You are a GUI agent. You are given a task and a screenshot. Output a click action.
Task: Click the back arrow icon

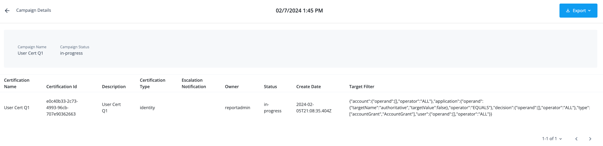[7, 11]
